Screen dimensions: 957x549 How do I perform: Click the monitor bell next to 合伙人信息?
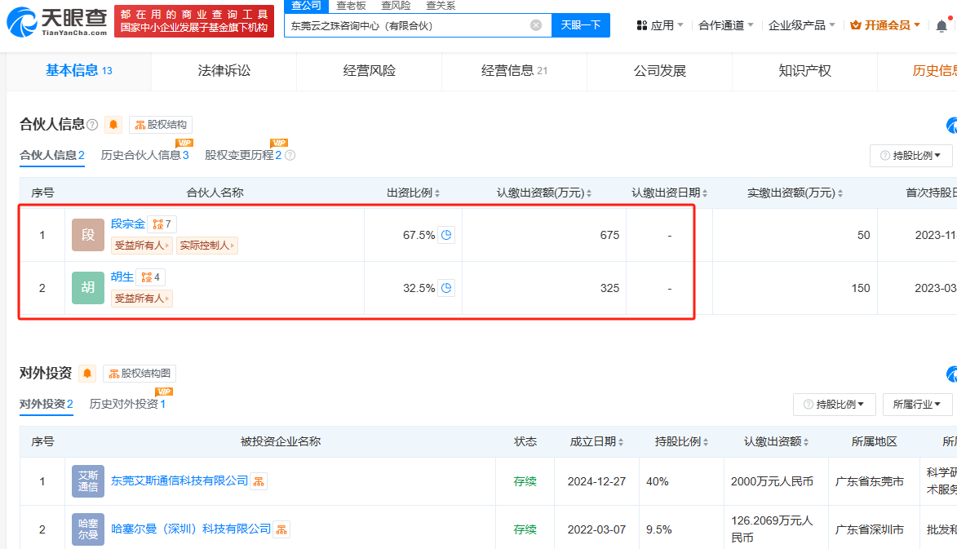click(113, 125)
